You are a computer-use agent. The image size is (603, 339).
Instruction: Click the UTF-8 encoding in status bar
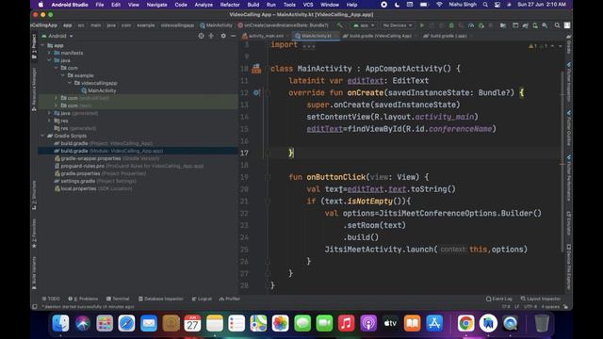pos(530,307)
